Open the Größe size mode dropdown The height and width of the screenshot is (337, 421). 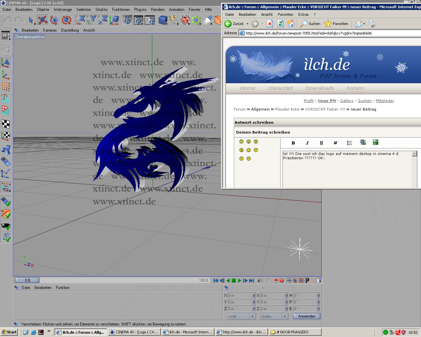point(274,316)
